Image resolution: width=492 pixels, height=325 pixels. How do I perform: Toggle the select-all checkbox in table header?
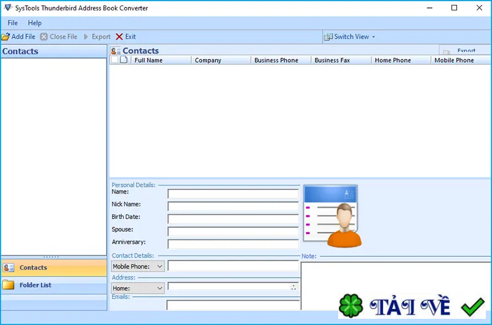pyautogui.click(x=114, y=60)
